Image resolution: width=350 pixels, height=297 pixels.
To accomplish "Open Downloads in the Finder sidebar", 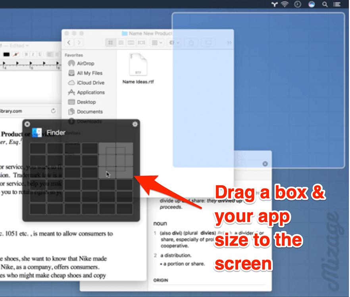I will point(85,122).
